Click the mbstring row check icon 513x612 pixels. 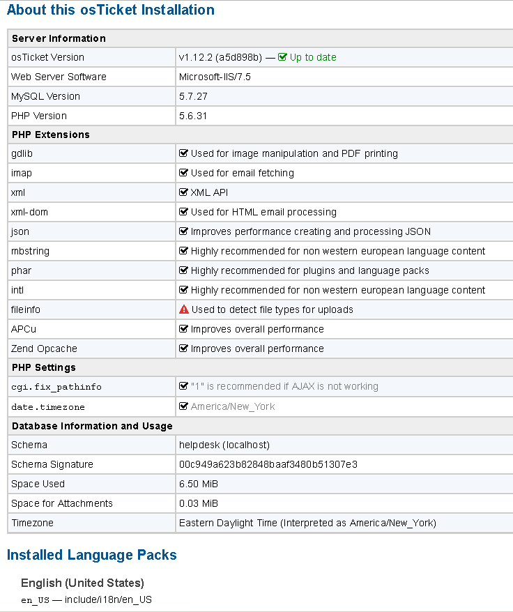coord(183,250)
